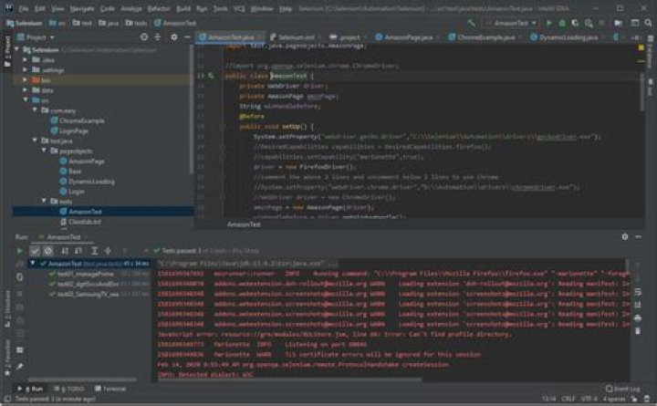Open the Help menu
Viewport: 657px width, 406px height.
[286, 8]
